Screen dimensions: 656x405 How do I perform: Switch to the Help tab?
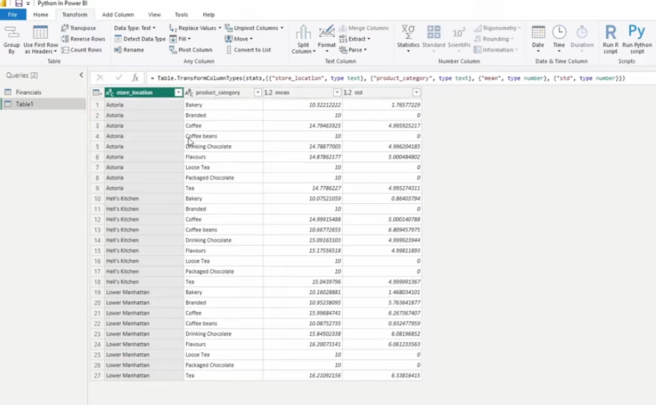pyautogui.click(x=209, y=14)
